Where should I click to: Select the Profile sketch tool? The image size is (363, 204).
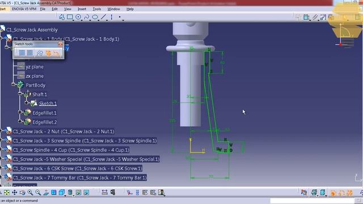tap(62, 17)
